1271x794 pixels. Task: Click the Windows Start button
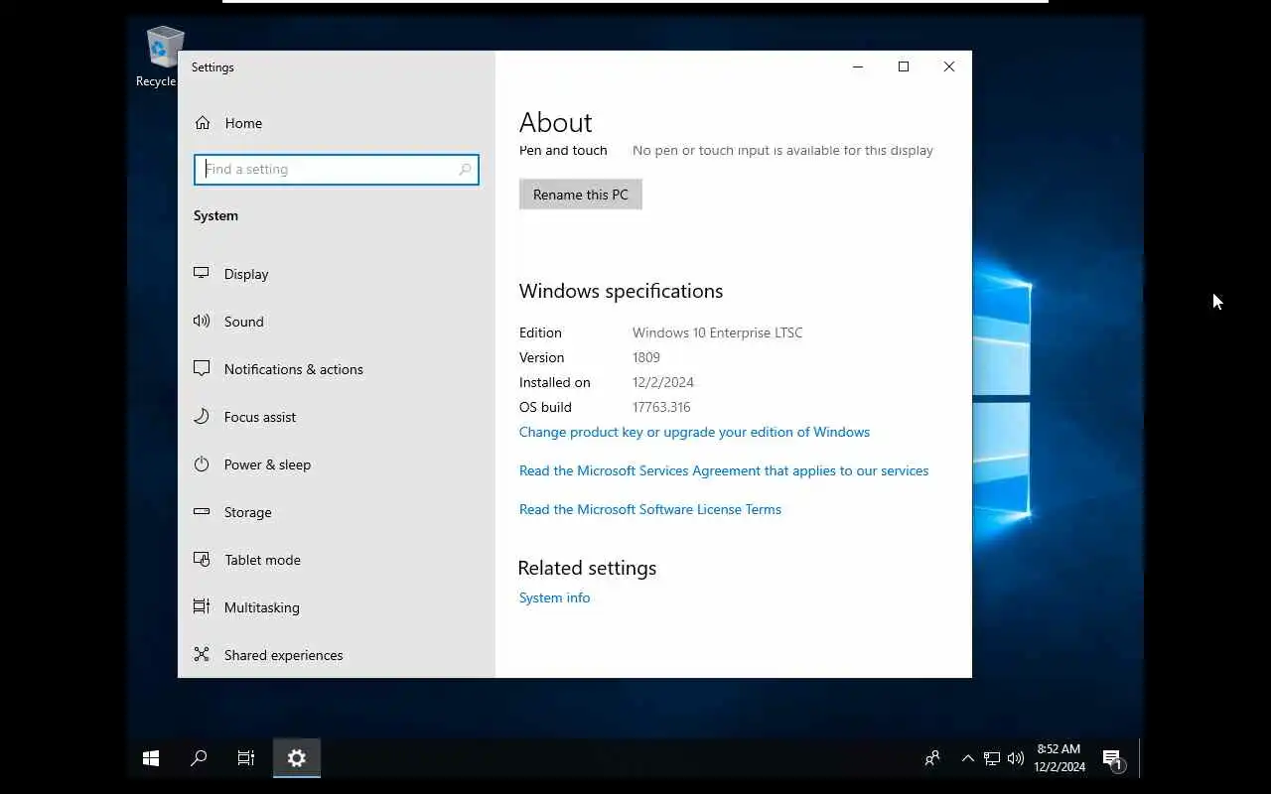click(x=151, y=758)
